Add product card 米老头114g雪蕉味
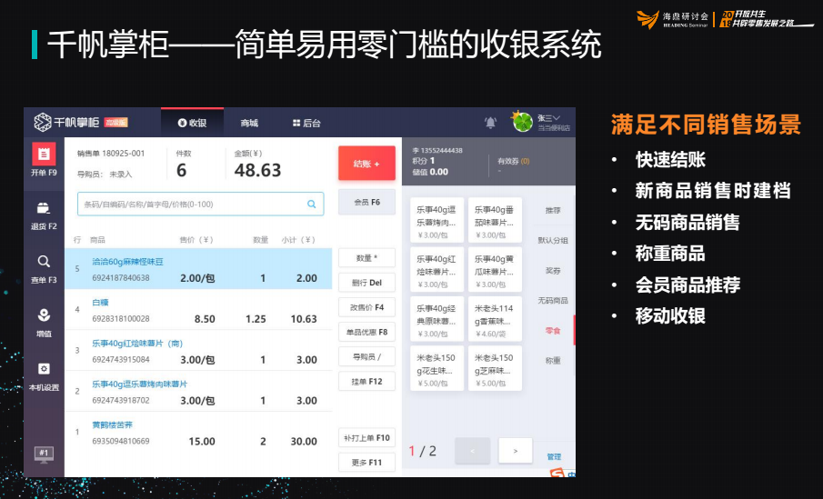823x499 pixels. (495, 319)
